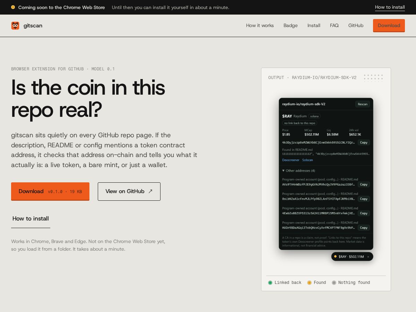Click the gitscan brand name
Viewport: 416px width, 312px height.
(33, 26)
